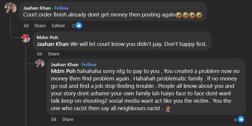
Task: Open the Mdm Poh commenter name link
Action: click(x=47, y=38)
